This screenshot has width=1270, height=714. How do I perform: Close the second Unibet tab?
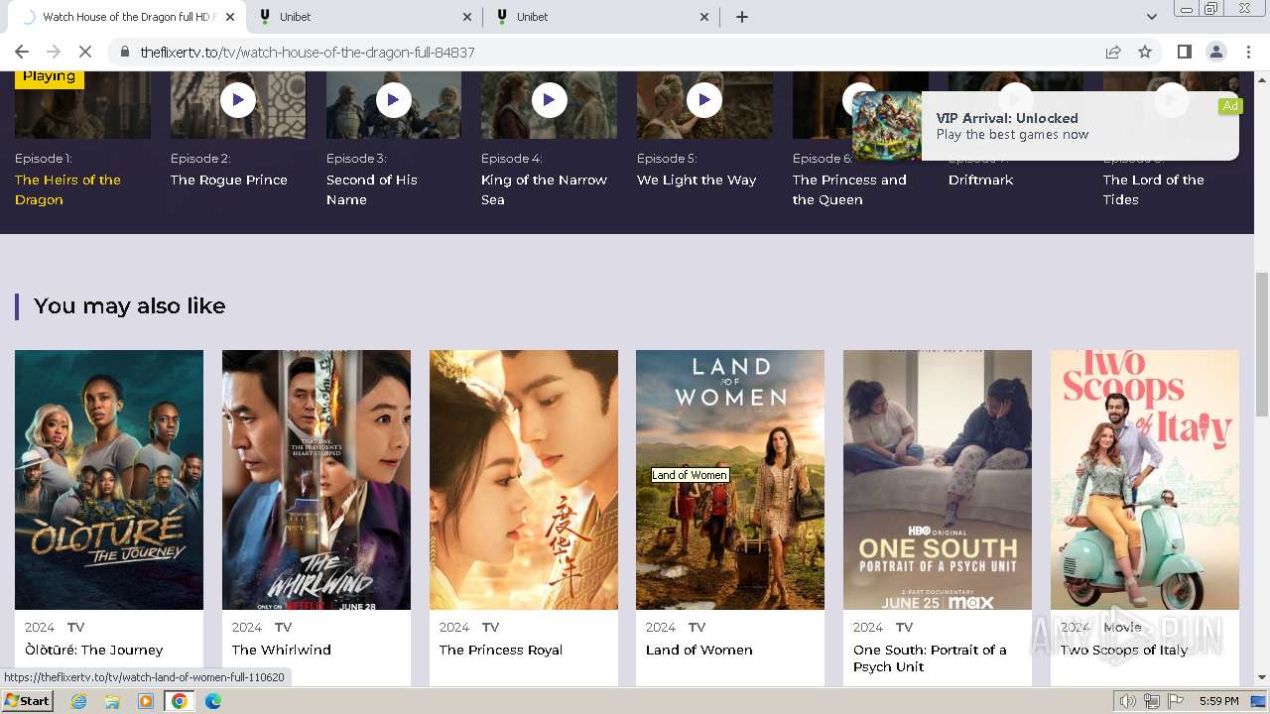(x=704, y=17)
